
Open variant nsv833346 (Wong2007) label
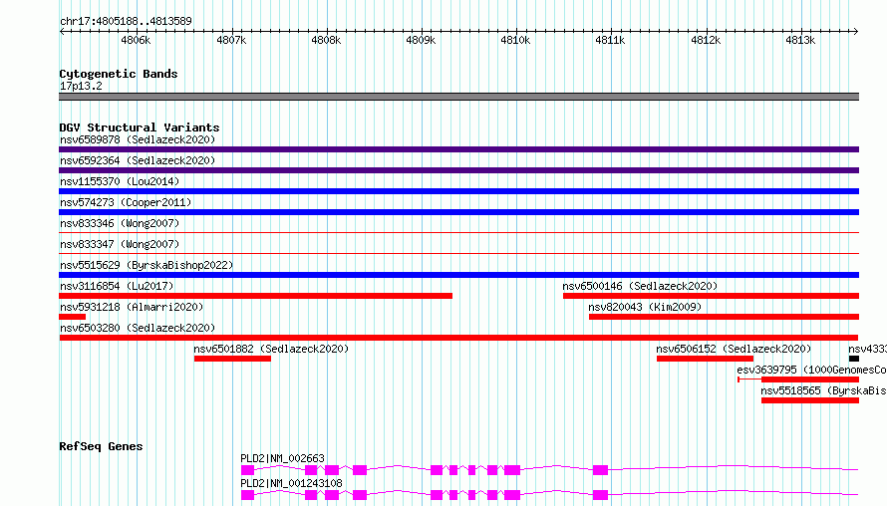pyautogui.click(x=120, y=223)
